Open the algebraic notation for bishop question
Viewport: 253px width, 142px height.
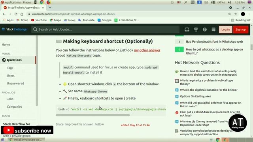point(209,90)
